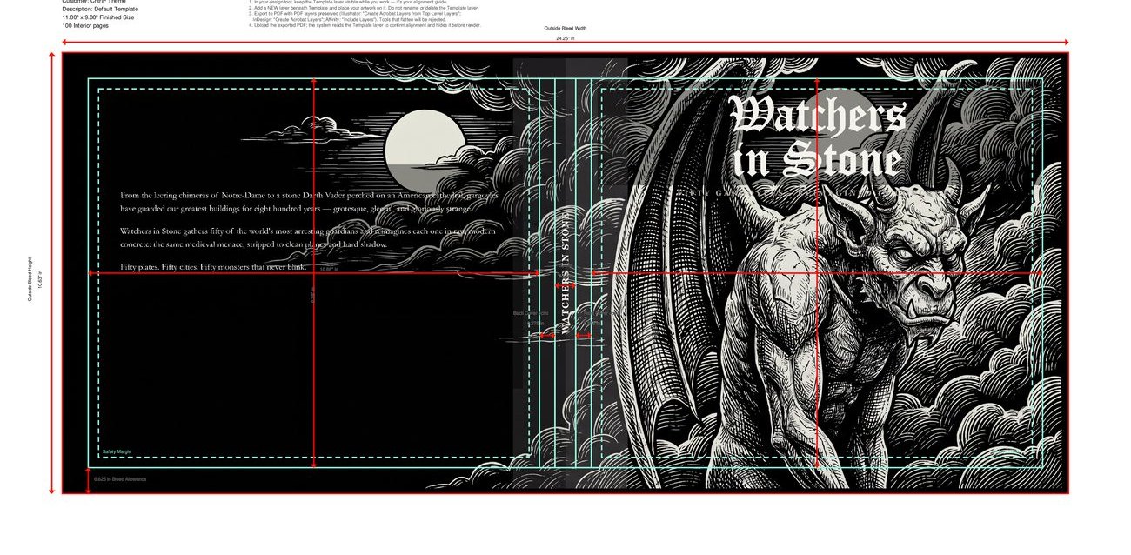This screenshot has height=555, width=1131.
Task: Click the '100 Interior pages' text
Action: coord(85,26)
